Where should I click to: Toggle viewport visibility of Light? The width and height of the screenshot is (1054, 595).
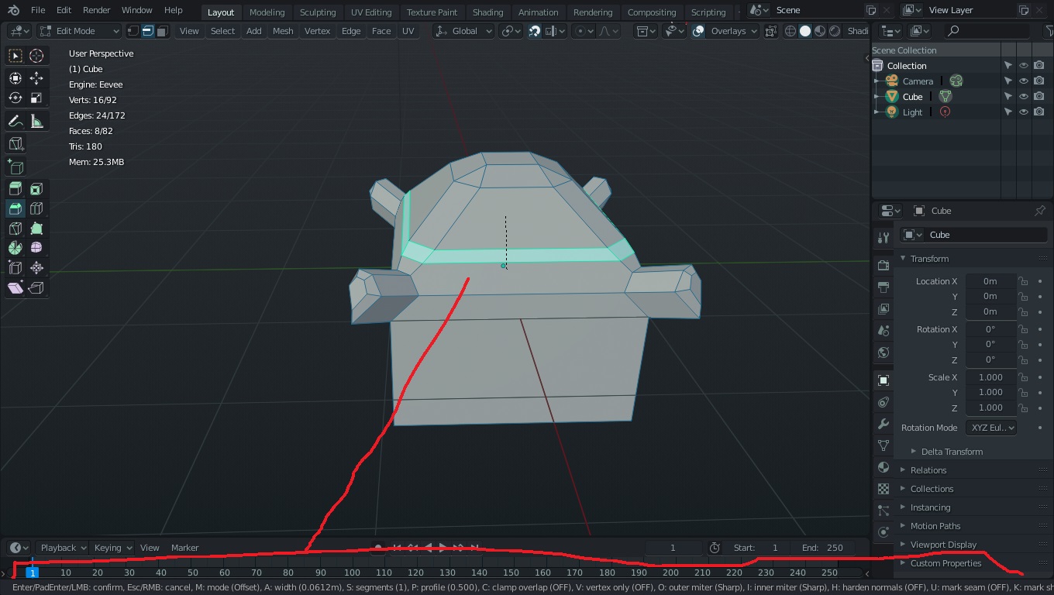1024,112
